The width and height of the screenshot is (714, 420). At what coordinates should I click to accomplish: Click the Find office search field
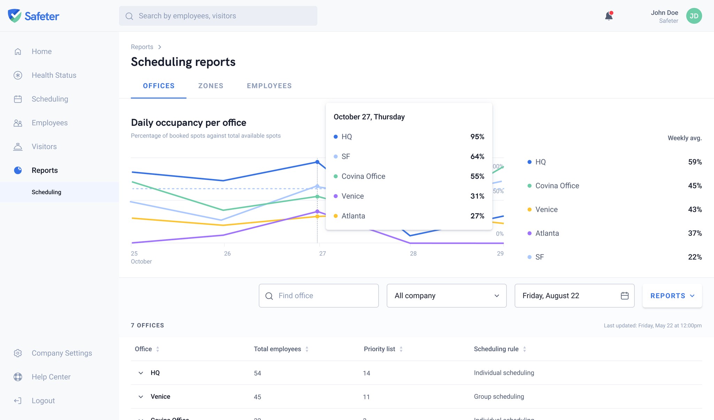(319, 296)
